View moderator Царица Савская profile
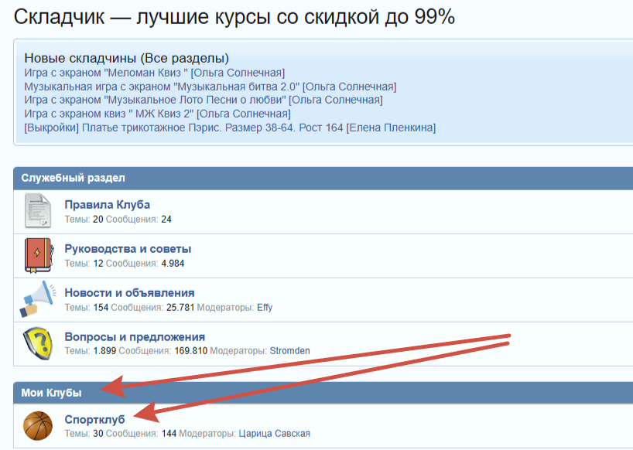The width and height of the screenshot is (633, 450). (275, 434)
